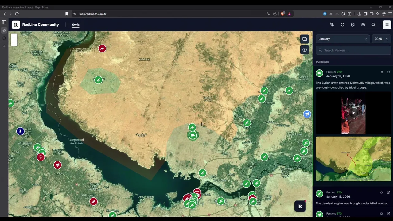Open Brave Shields lion icon
This screenshot has height=221, width=393.
(282, 14)
